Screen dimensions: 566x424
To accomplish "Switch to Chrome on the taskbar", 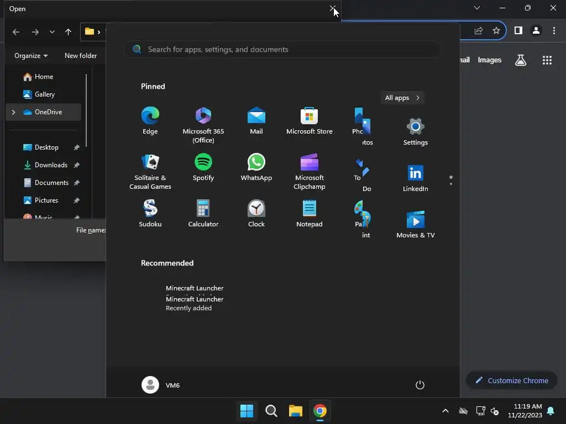I will pyautogui.click(x=320, y=411).
